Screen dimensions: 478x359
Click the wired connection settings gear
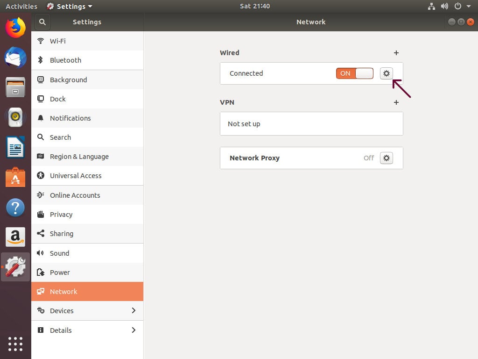(386, 73)
